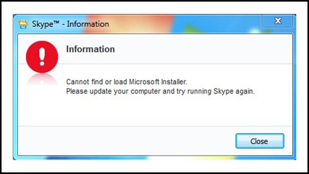Screen dimensions: 309x174
Task: Click the blank footer area left of Close
Action: [126, 141]
